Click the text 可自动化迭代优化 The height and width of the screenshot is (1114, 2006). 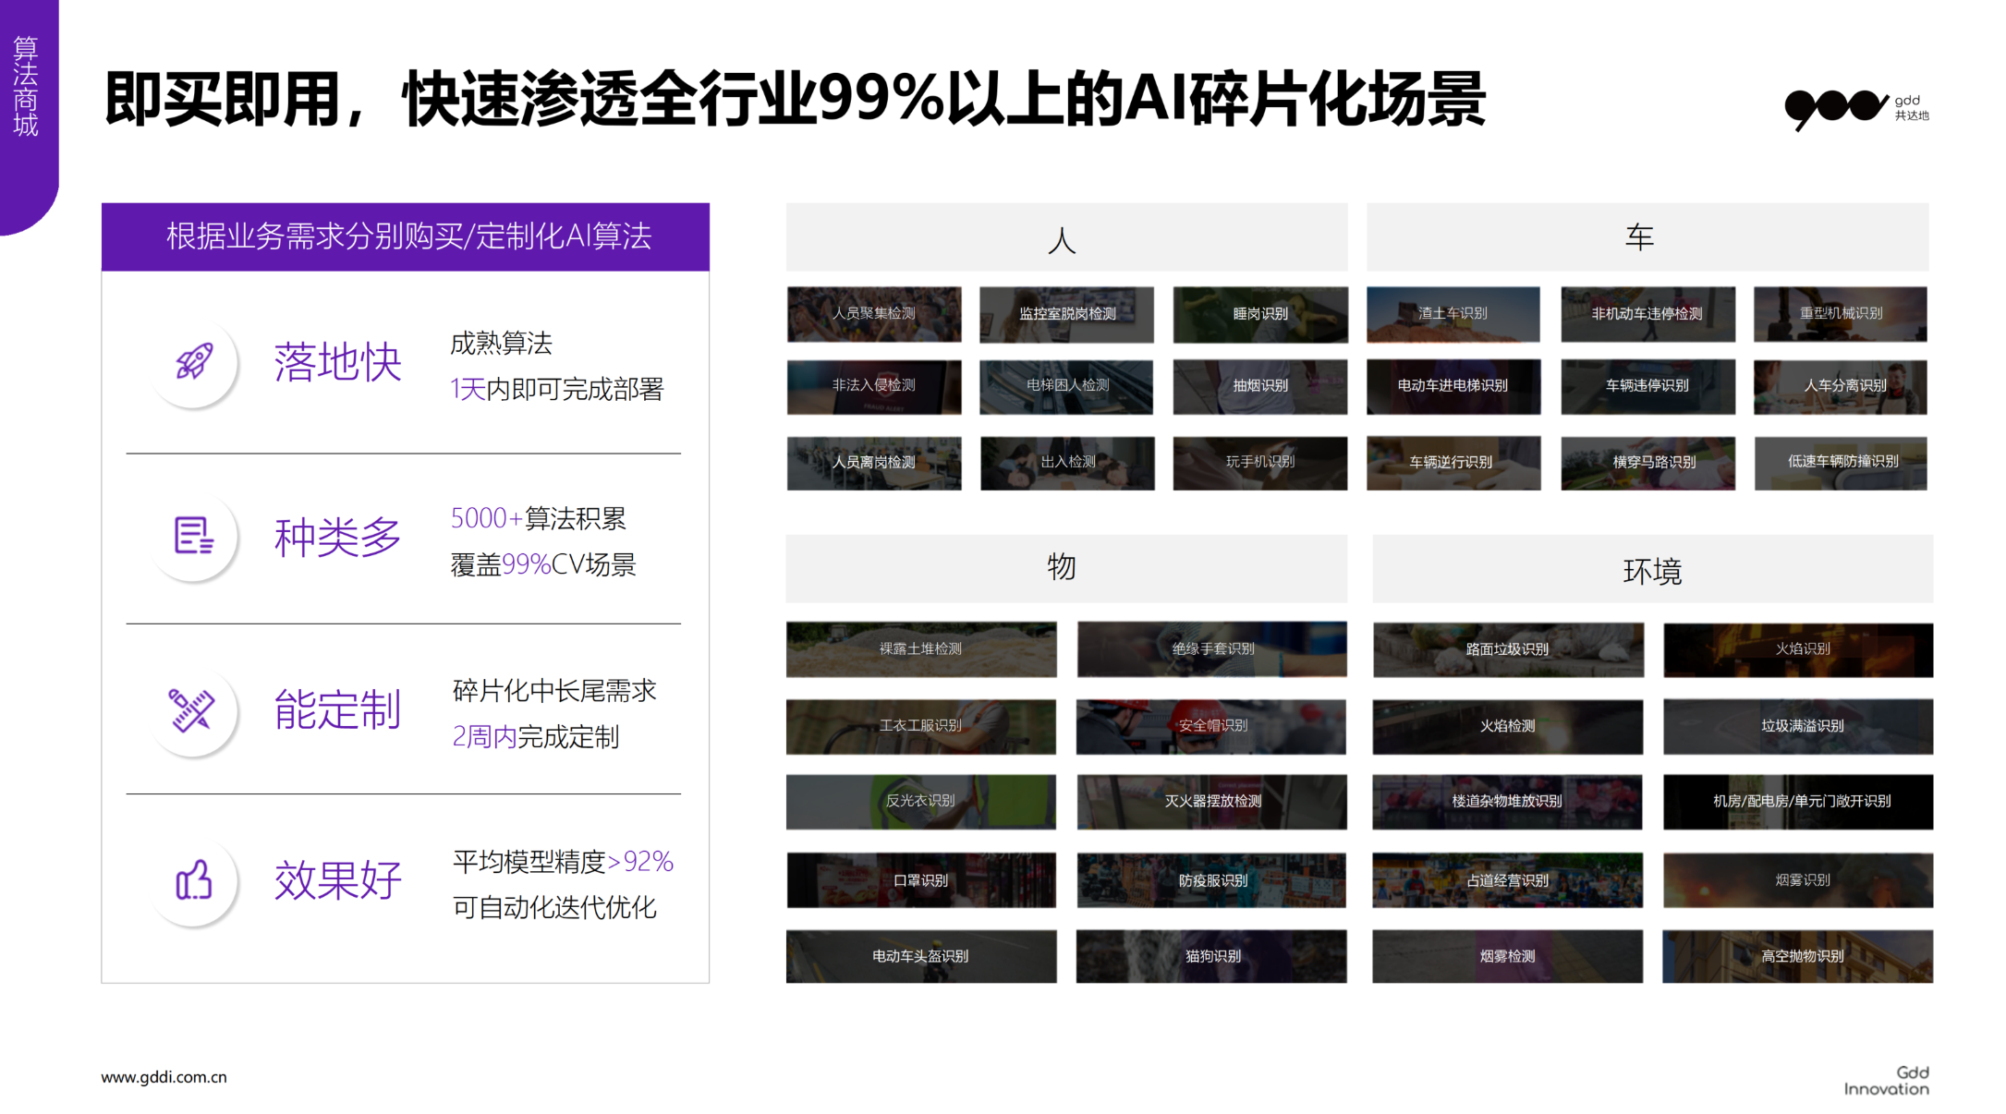tap(554, 907)
